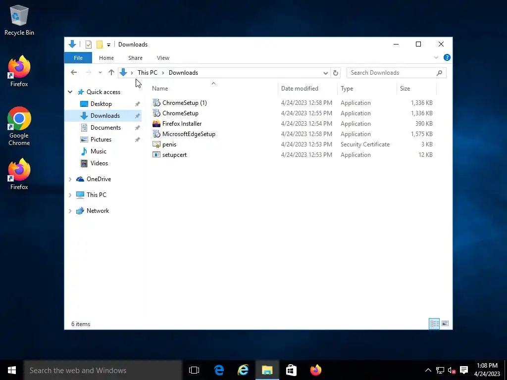Click the This PC breadcrumb in address bar

tap(148, 73)
